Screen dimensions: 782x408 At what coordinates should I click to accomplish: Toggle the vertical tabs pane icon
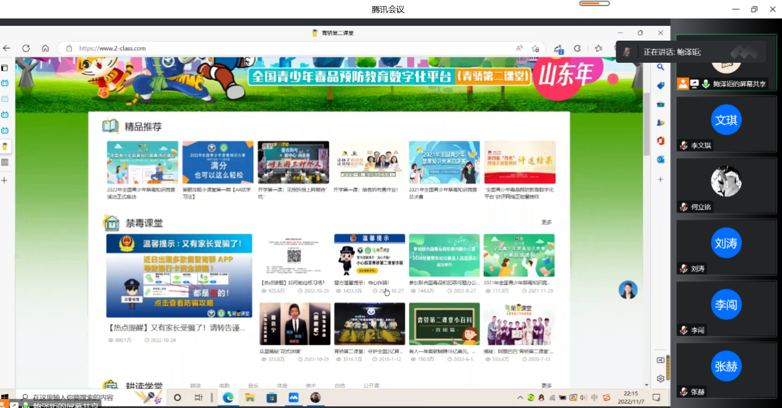click(x=4, y=67)
